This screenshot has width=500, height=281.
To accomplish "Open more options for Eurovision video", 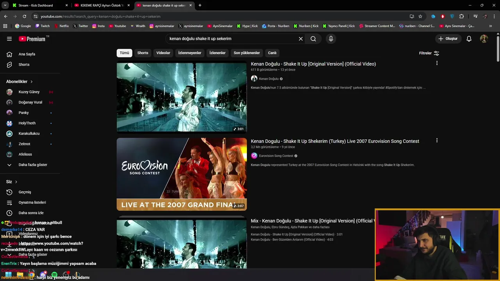I will 437,140.
